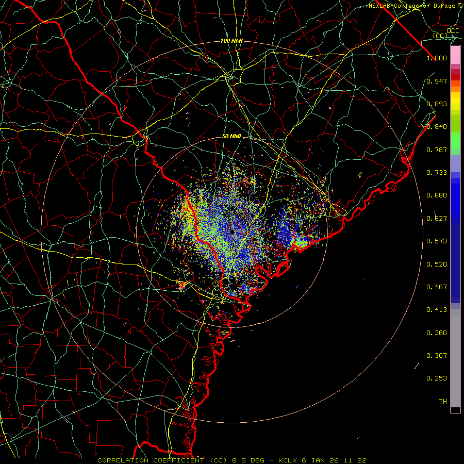Viewport: 464px width, 464px height.
Task: Click the 0.360 scale value
Action: pos(437,333)
